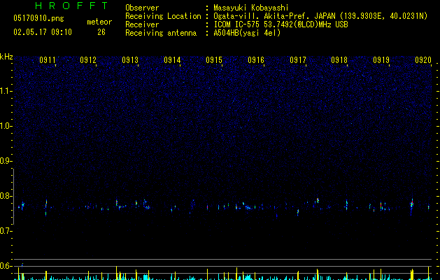Click the 0914 time marker
Viewport: 440px width, 280px height.
coord(172,60)
